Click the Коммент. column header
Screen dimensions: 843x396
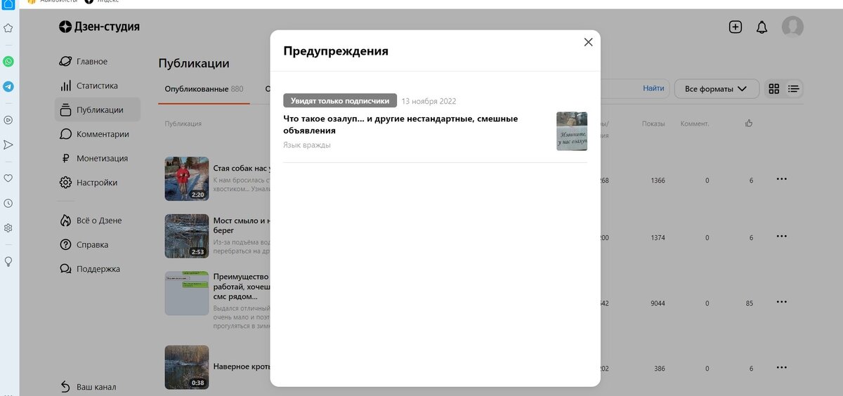[695, 124]
